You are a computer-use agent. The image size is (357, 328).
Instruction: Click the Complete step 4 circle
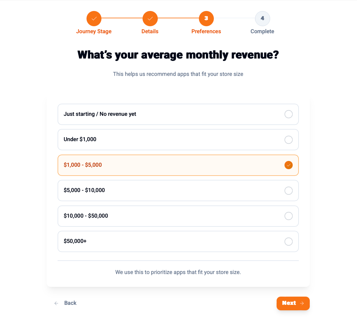pos(262,19)
